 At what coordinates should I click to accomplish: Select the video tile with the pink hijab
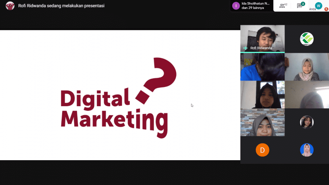coord(307,67)
